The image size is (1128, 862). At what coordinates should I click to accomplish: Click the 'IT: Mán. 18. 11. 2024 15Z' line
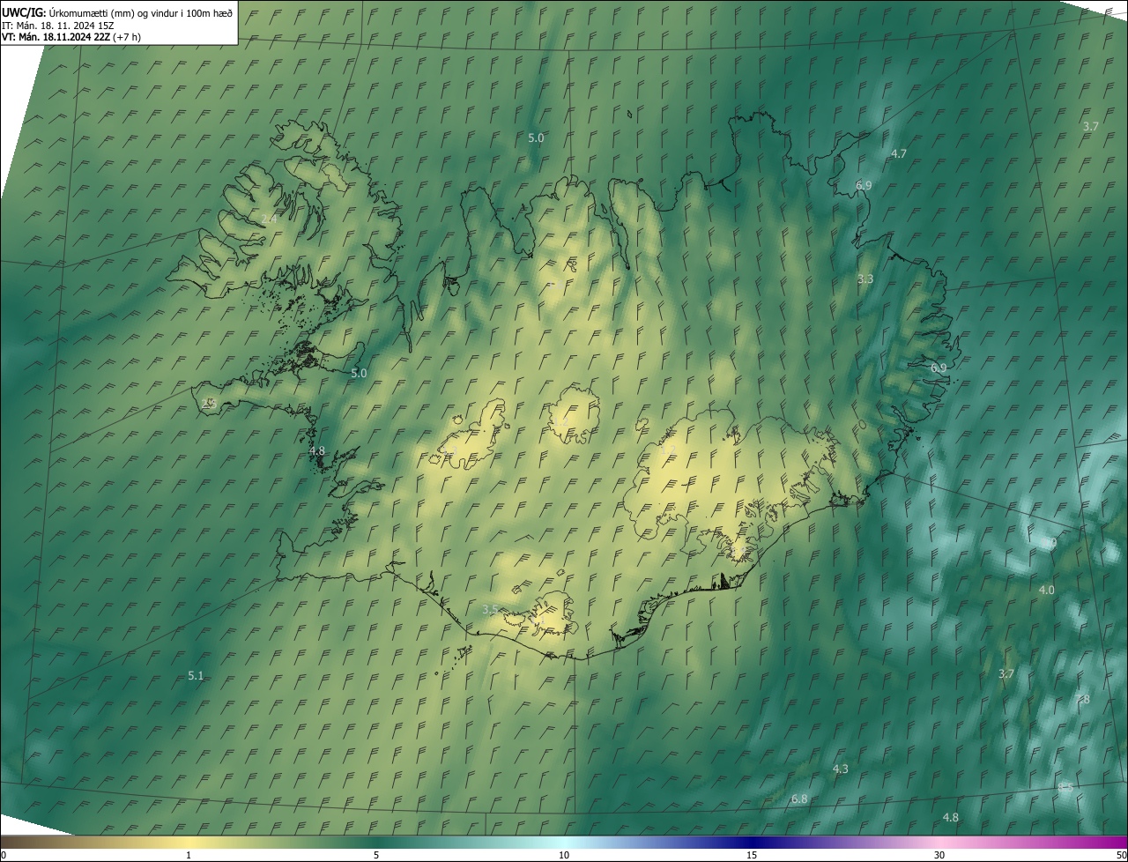(x=58, y=25)
